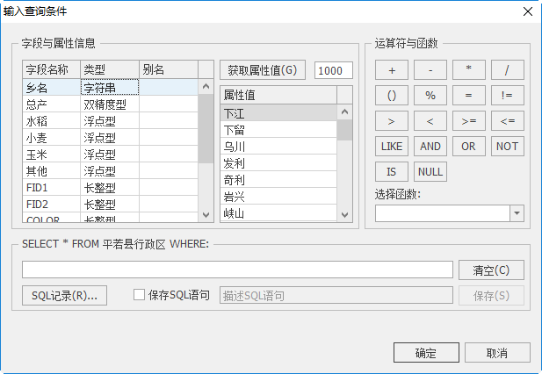Image resolution: width=542 pixels, height=374 pixels.
Task: Click the LIKE operator button
Action: (x=391, y=147)
